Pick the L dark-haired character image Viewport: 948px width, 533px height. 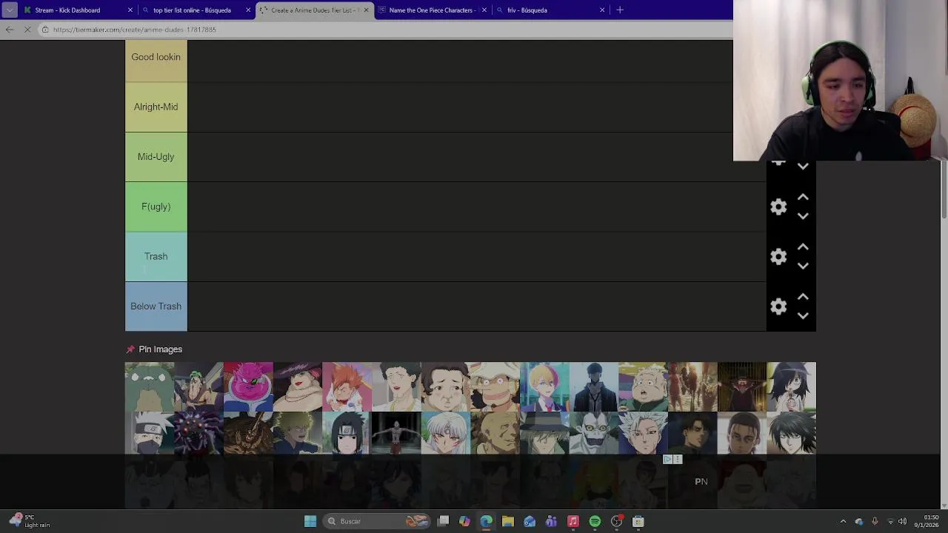tap(791, 433)
